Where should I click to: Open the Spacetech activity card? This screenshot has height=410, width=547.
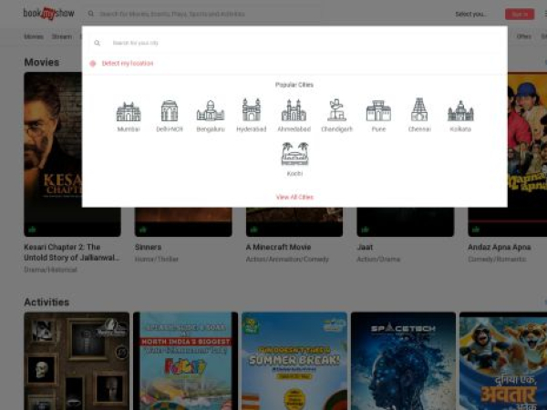403,361
